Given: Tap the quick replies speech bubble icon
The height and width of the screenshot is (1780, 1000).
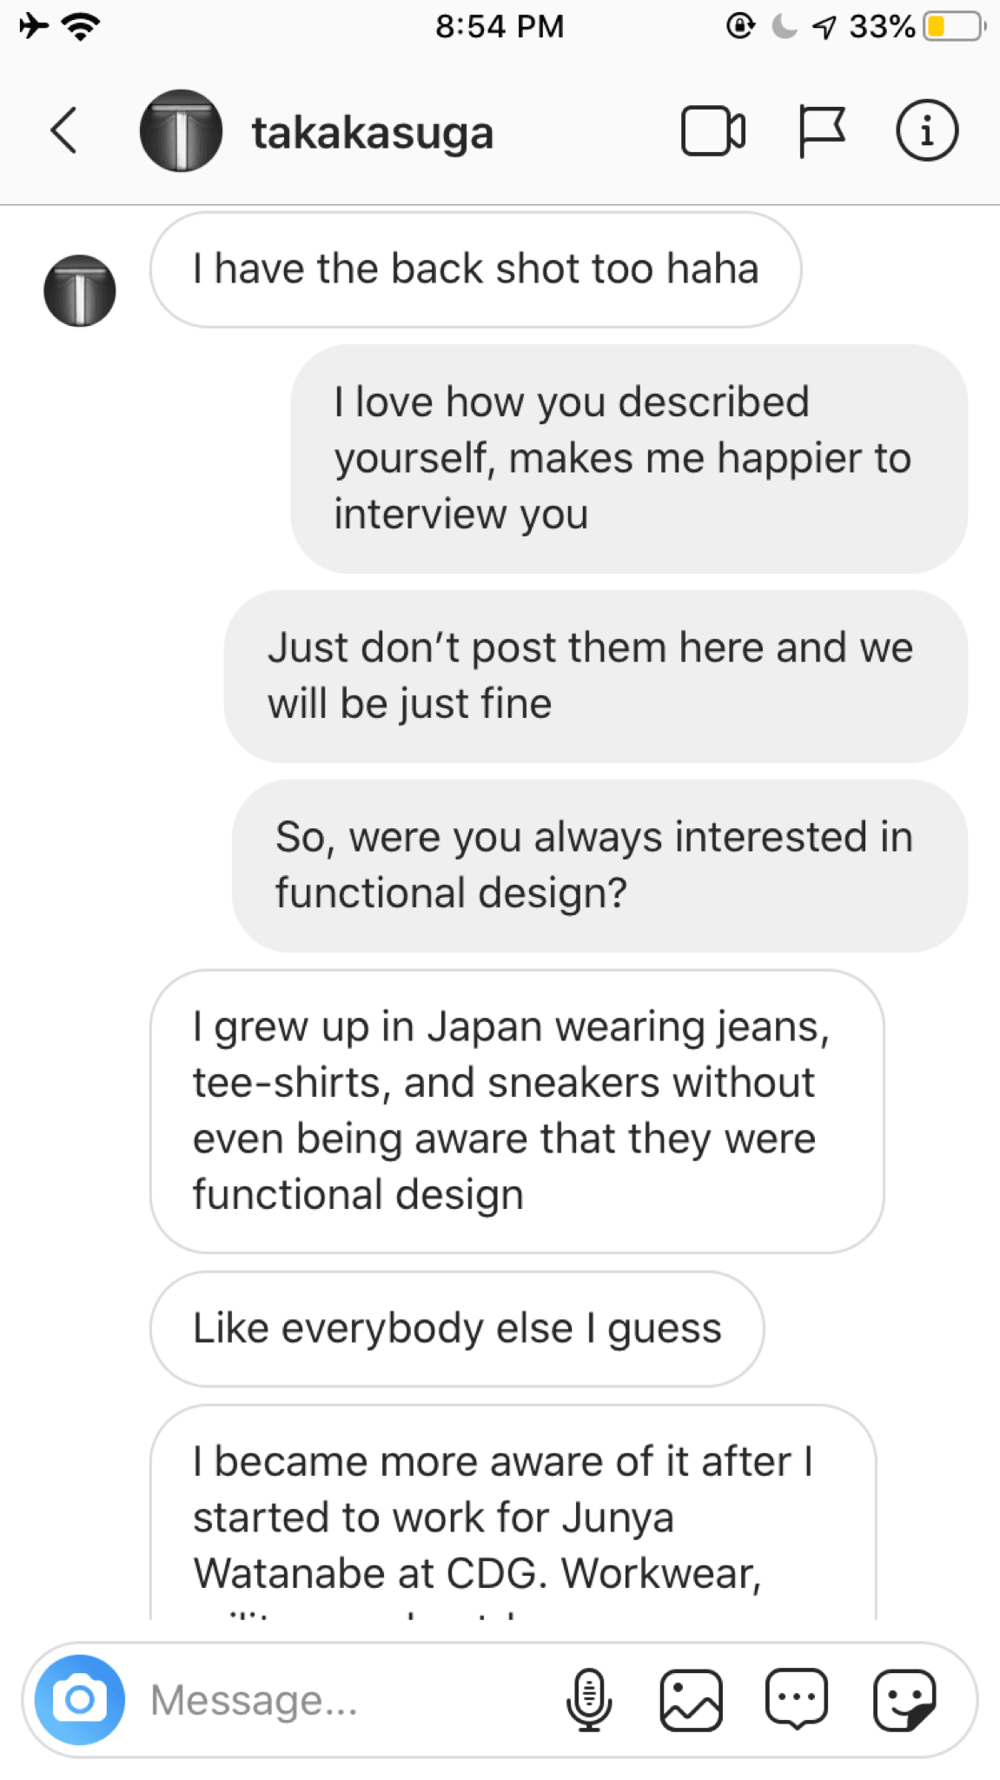Looking at the screenshot, I should (796, 1699).
